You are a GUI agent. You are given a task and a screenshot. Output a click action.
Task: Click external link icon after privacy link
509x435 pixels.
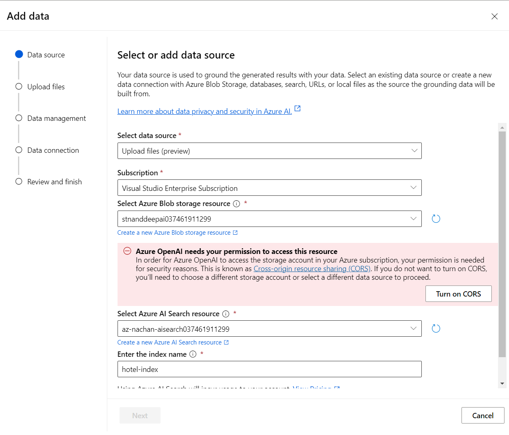pyautogui.click(x=298, y=109)
